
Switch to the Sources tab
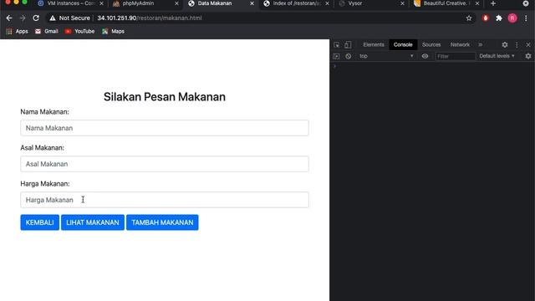431,44
